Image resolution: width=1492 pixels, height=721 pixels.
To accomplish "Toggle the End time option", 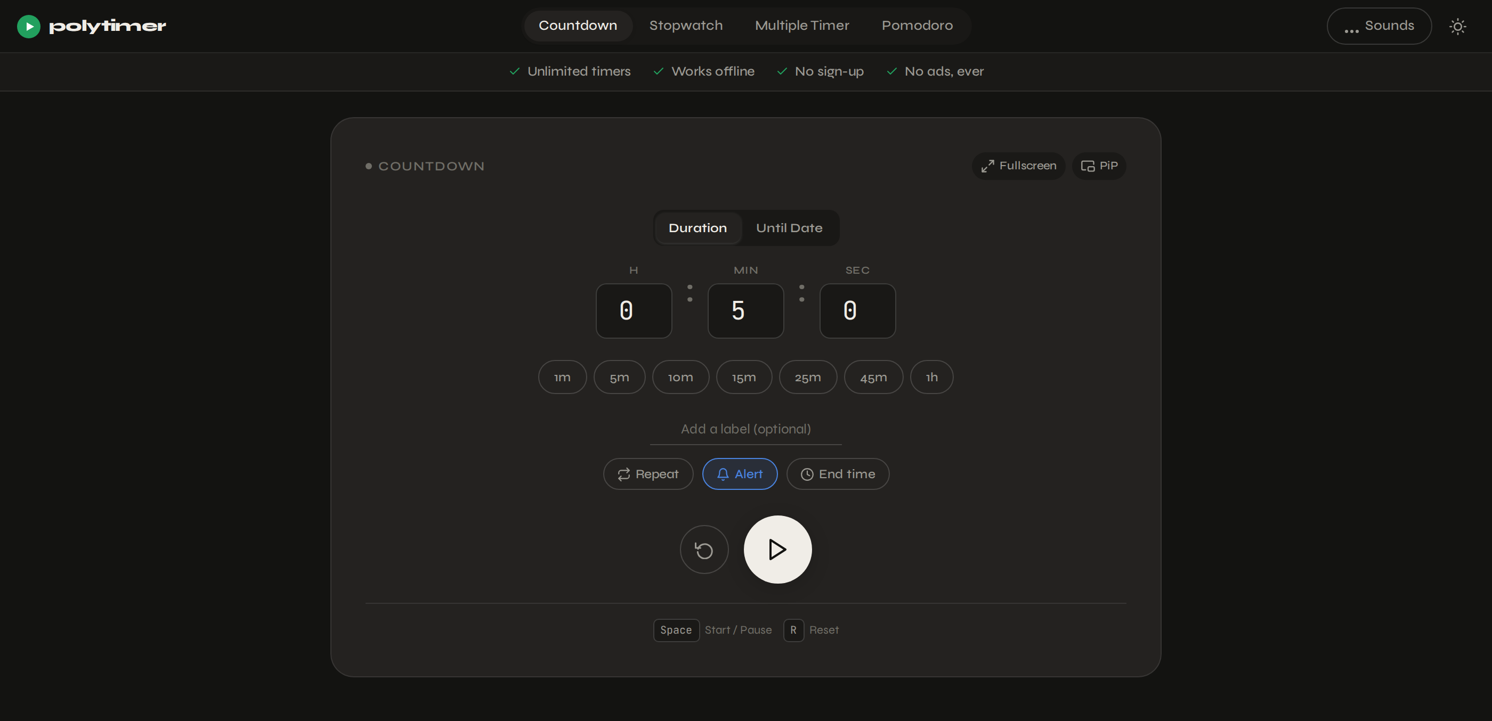I will (838, 474).
